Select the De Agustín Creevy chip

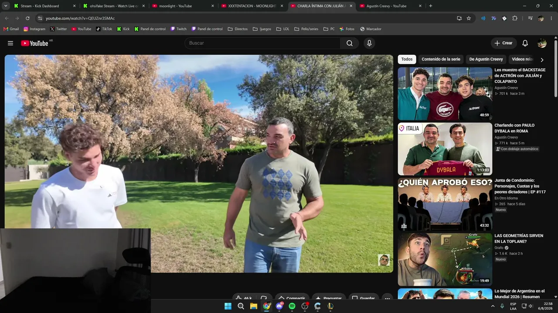(486, 60)
